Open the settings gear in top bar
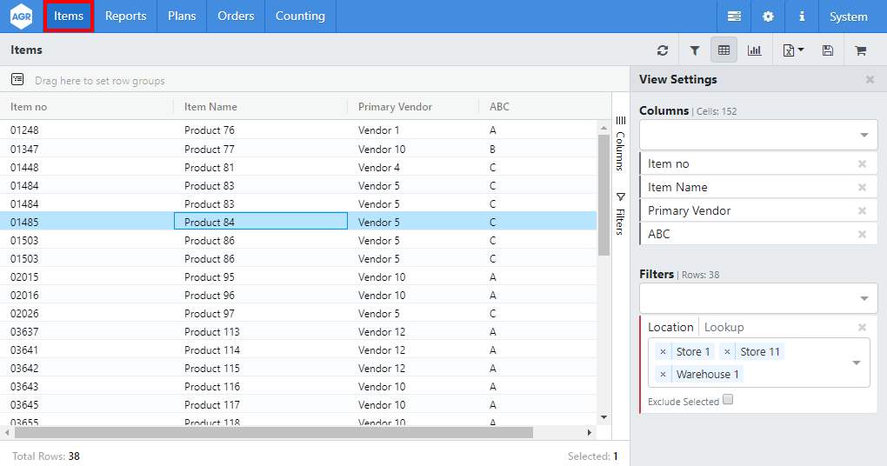Viewport: 887px width, 466px height. click(768, 17)
